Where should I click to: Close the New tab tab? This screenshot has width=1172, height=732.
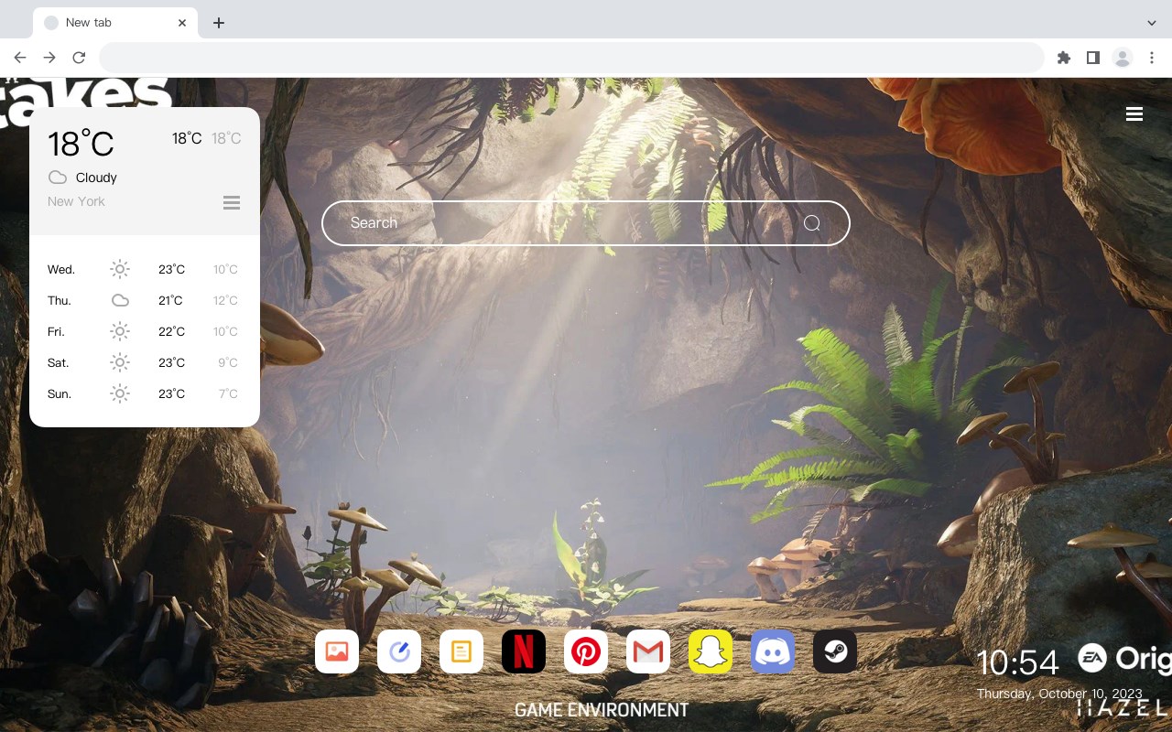pyautogui.click(x=182, y=23)
